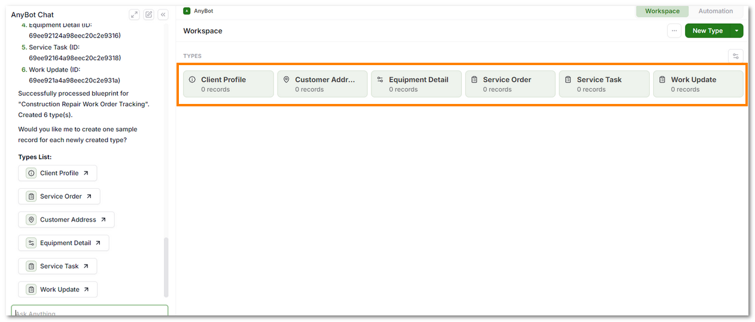
Task: Click the Customer Address location pin icon
Action: point(286,79)
